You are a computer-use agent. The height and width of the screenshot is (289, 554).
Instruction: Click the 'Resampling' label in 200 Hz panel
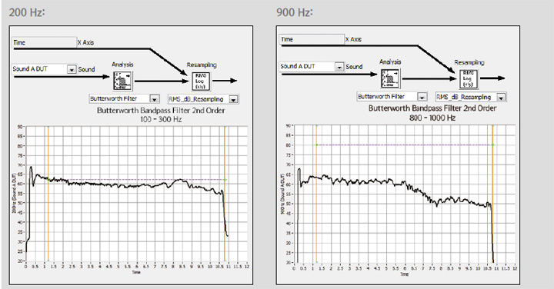tap(202, 65)
